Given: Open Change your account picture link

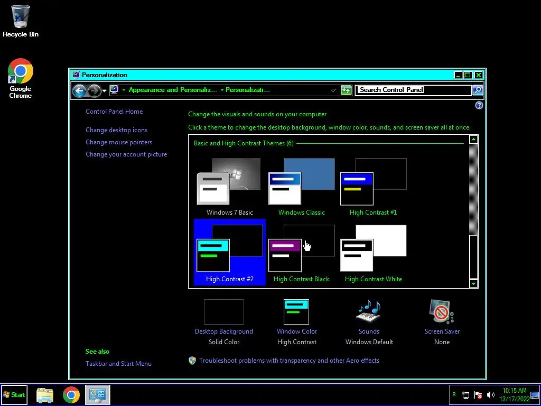Looking at the screenshot, I should point(126,154).
